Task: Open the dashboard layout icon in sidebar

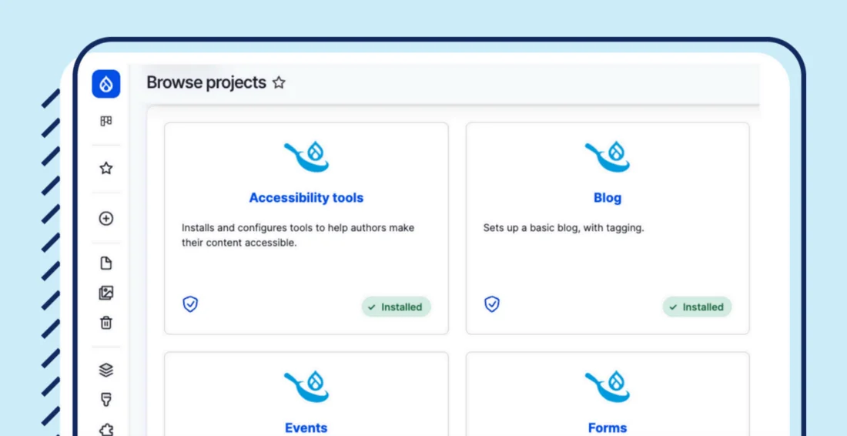Action: 106,121
